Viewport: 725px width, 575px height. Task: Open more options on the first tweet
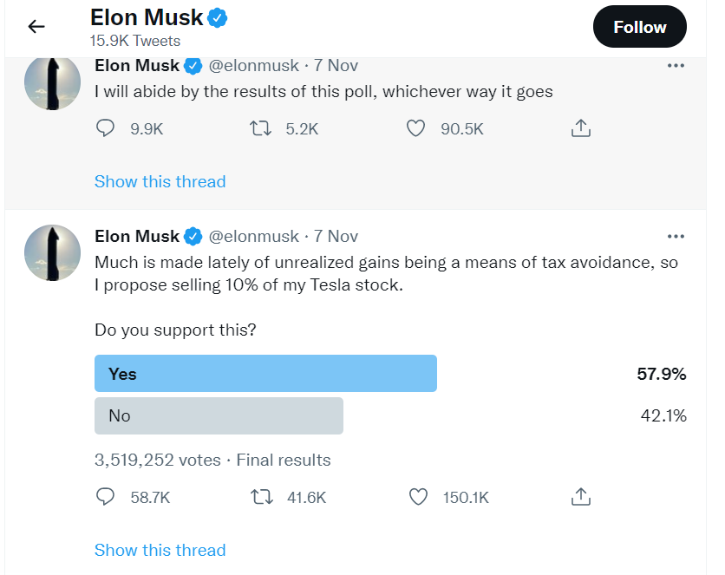(676, 66)
